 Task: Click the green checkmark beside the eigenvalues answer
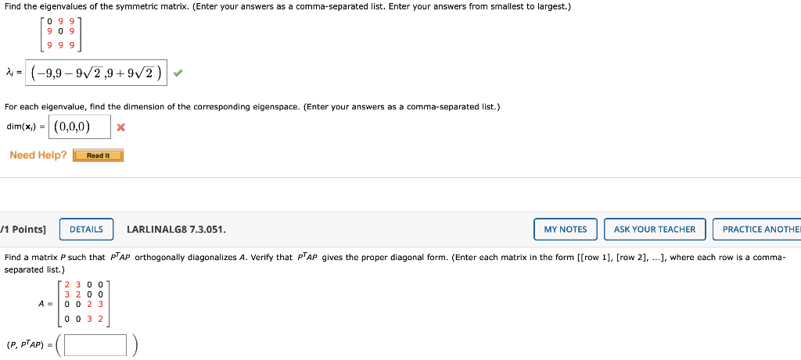point(177,73)
